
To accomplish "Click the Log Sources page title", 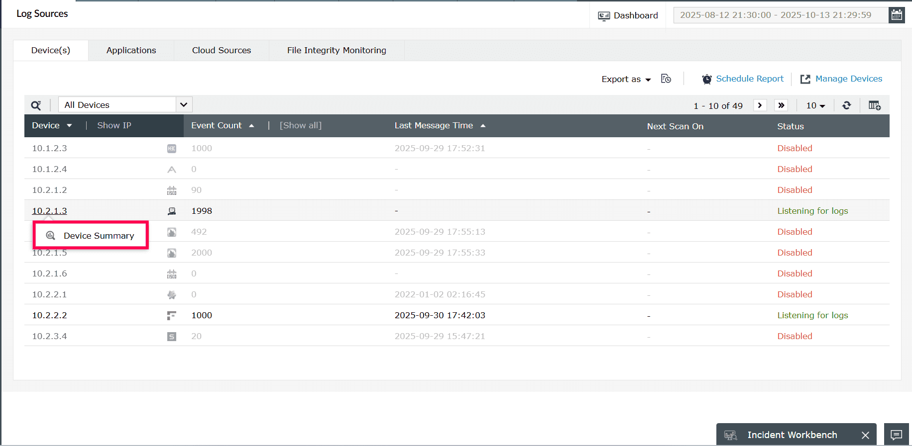I will [42, 13].
